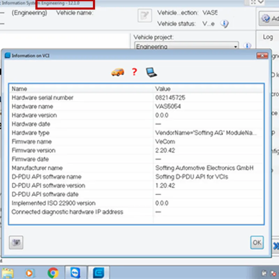This screenshot has width=279, height=279.
Task: Close the Information on VCI dialog
Action: 262,56
